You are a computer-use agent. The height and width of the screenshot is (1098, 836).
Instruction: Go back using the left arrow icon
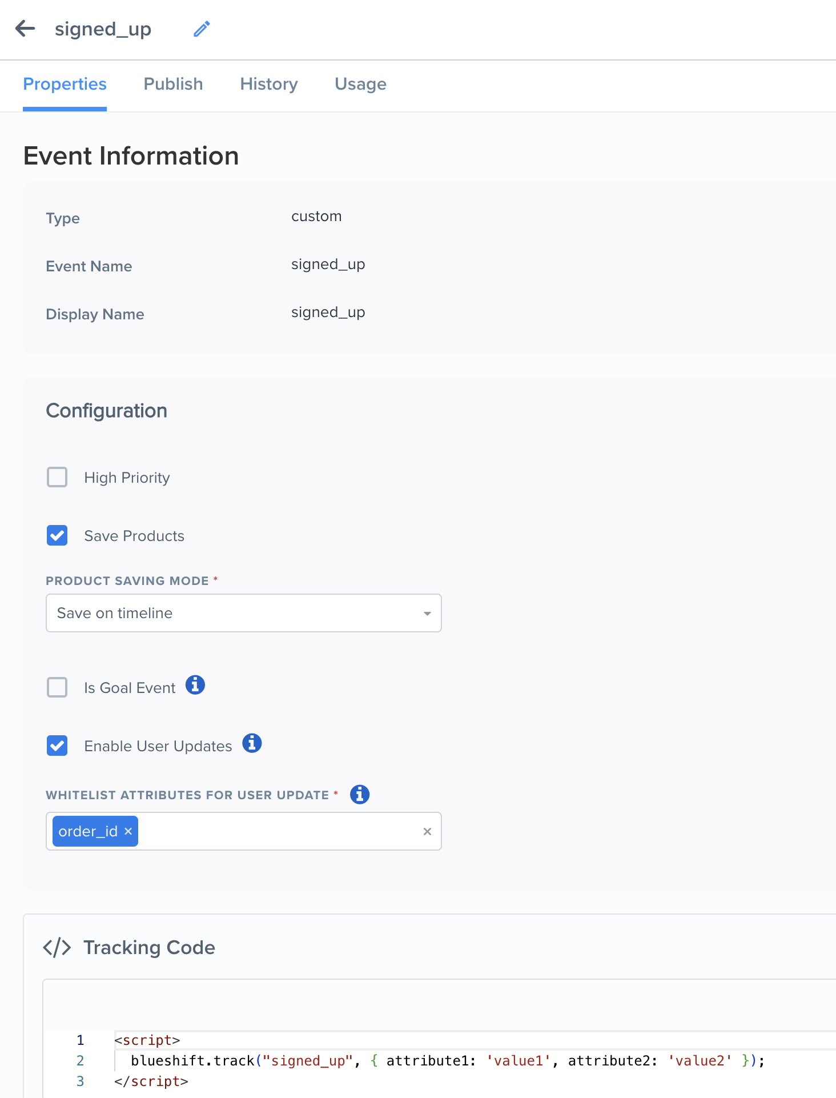coord(25,28)
